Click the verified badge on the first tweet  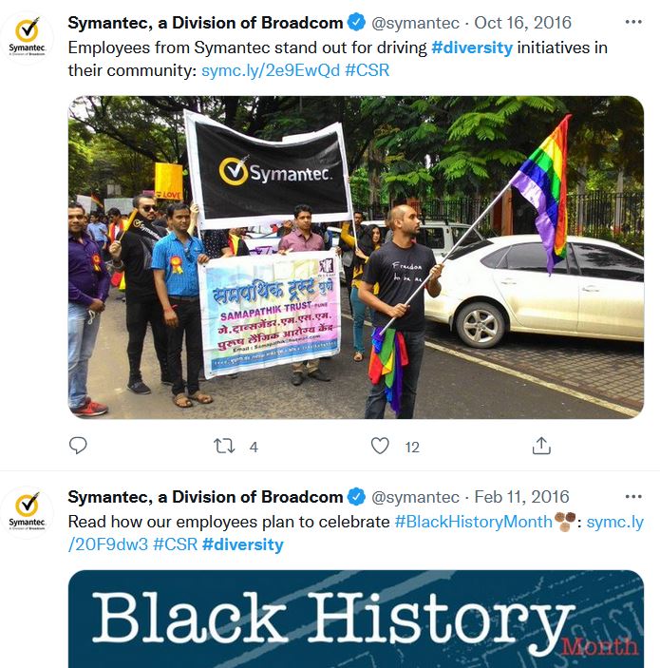tap(356, 22)
